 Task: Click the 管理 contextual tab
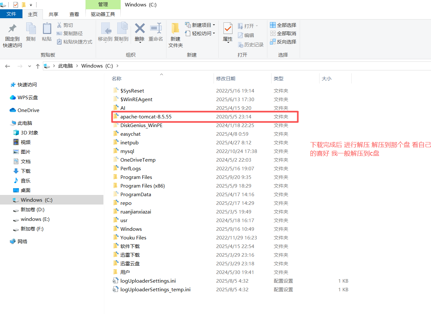[103, 4]
